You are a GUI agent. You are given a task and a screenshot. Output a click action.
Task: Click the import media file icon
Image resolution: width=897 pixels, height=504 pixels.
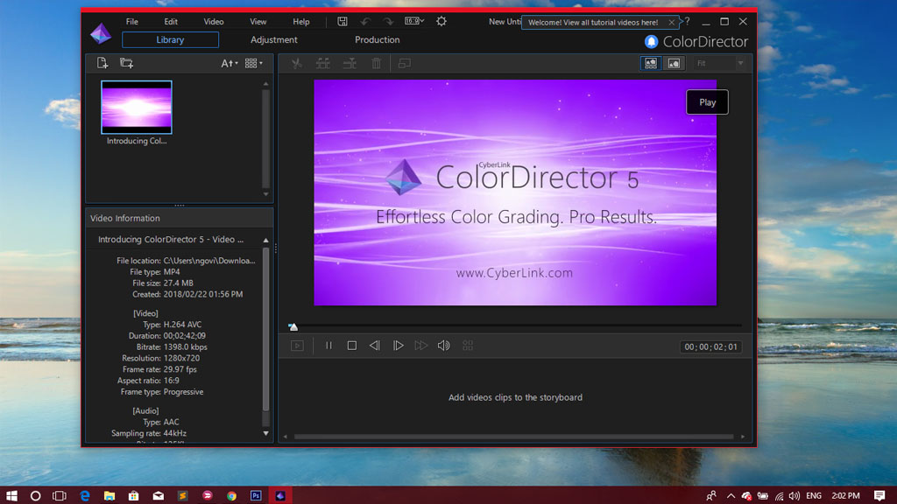pyautogui.click(x=102, y=63)
